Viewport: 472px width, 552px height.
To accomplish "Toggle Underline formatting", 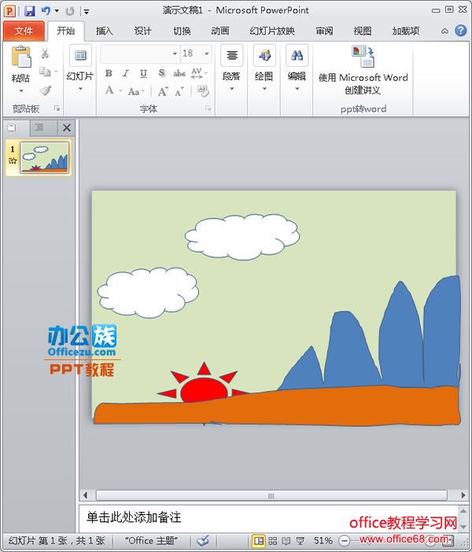I will 143,73.
